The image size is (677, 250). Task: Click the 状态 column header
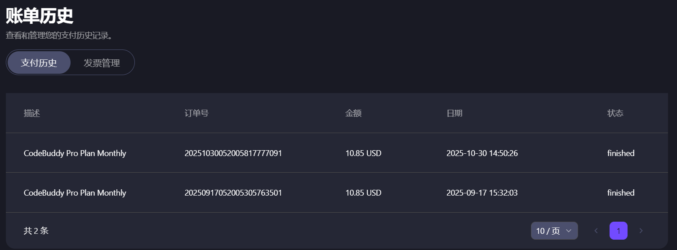pyautogui.click(x=615, y=113)
